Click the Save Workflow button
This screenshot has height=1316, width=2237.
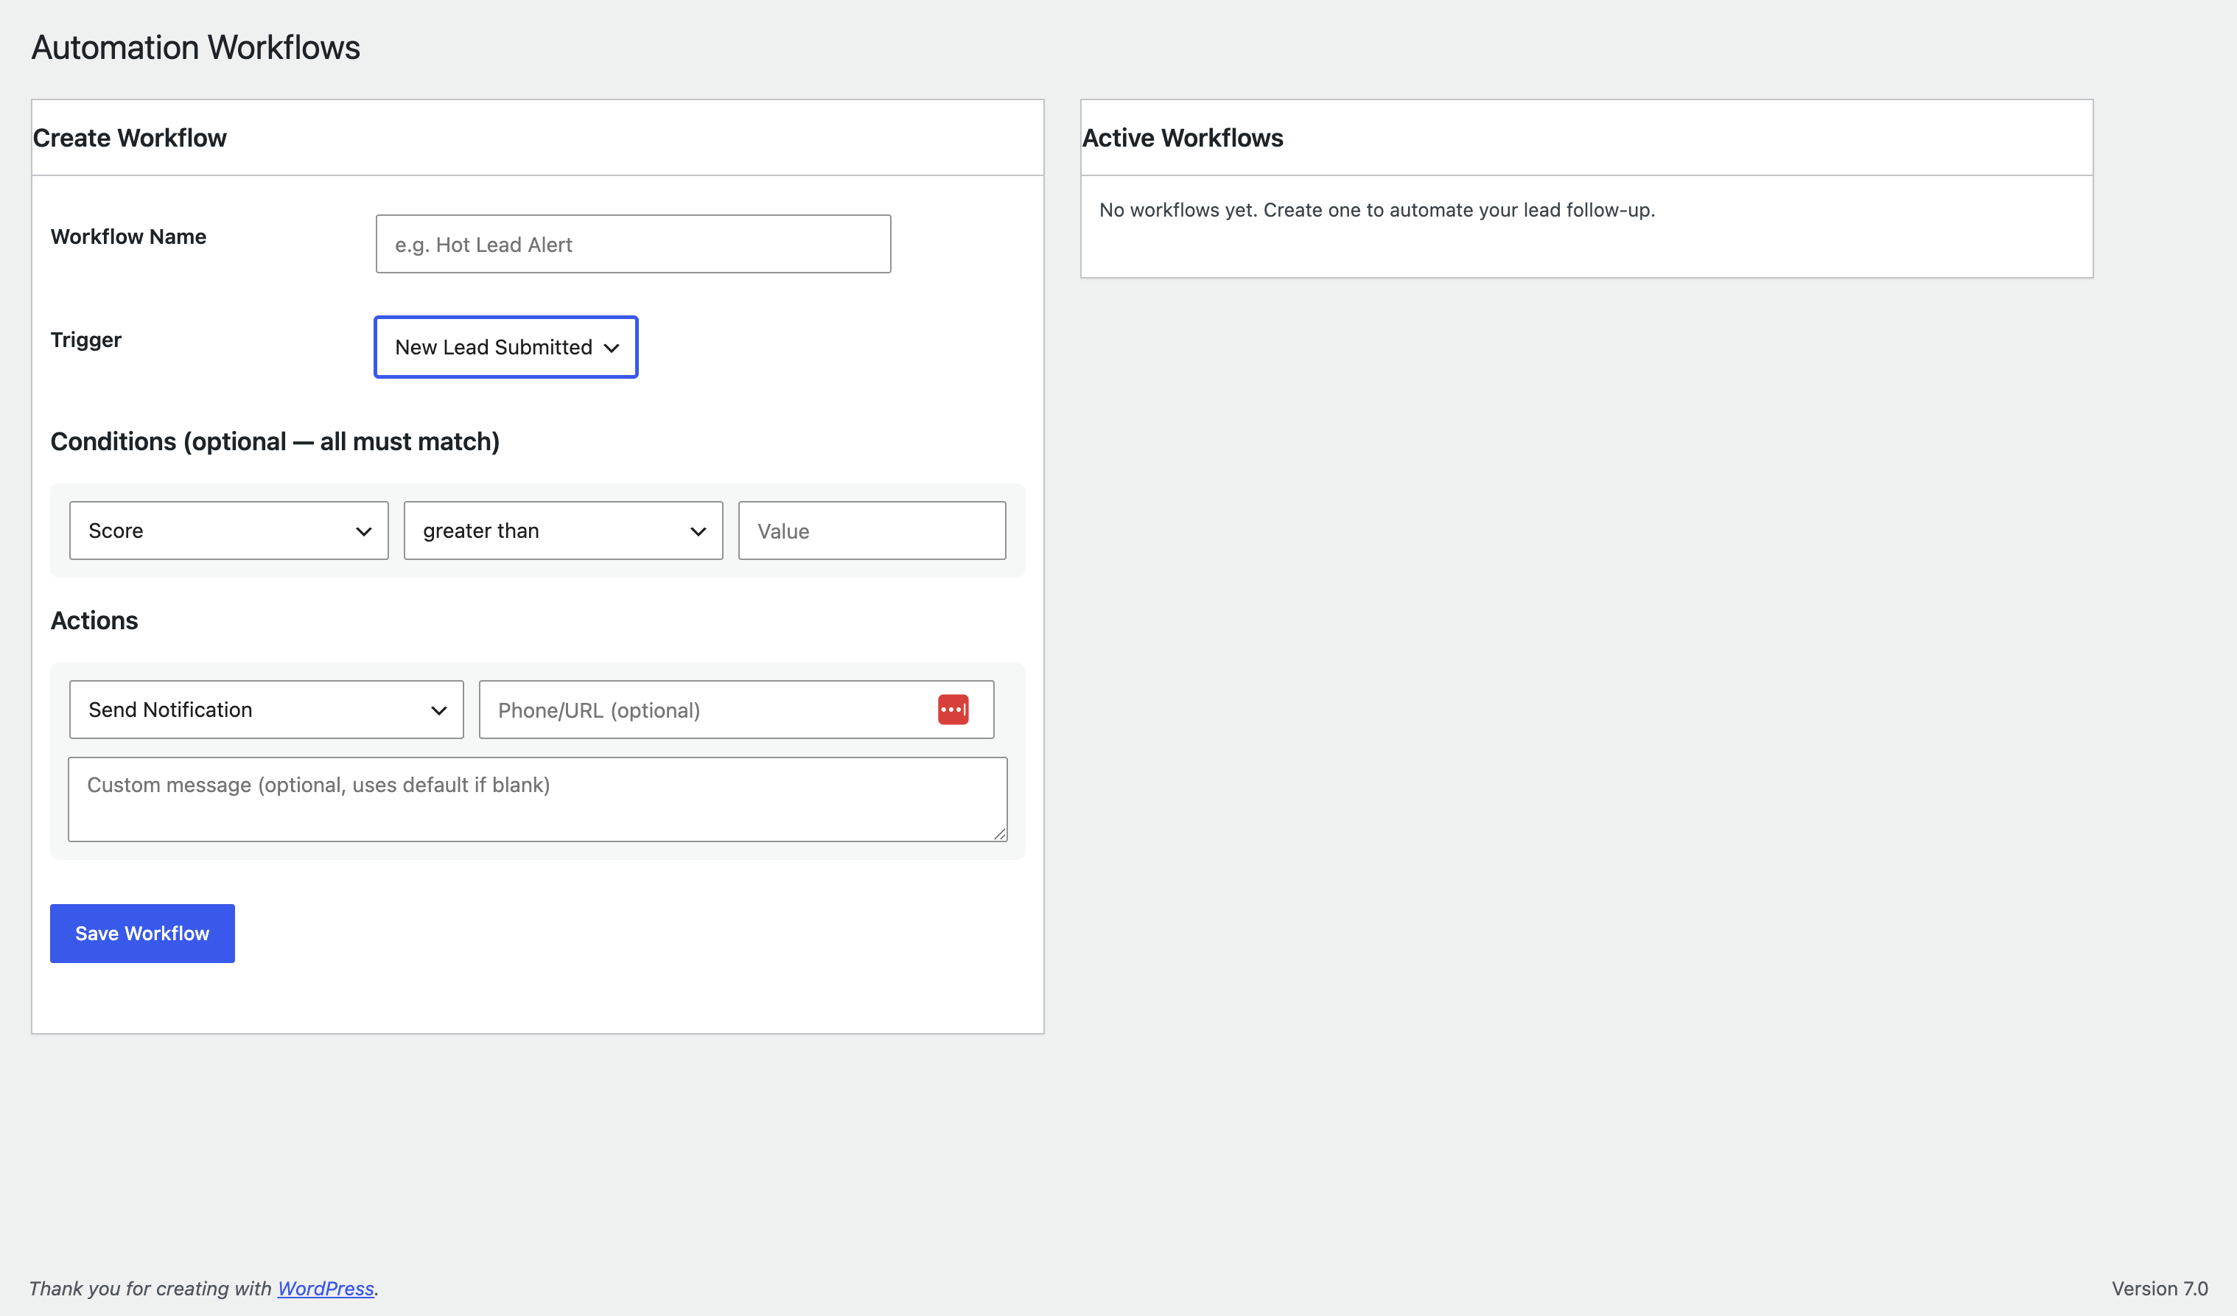coord(142,934)
